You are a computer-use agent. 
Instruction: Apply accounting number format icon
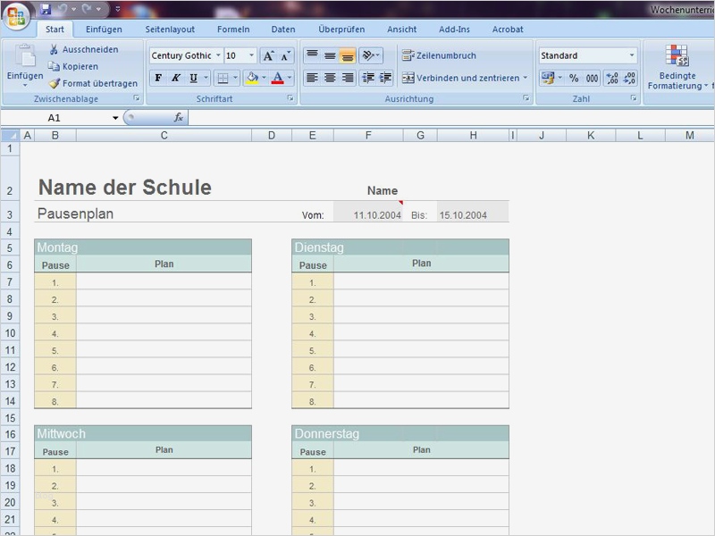click(x=548, y=78)
